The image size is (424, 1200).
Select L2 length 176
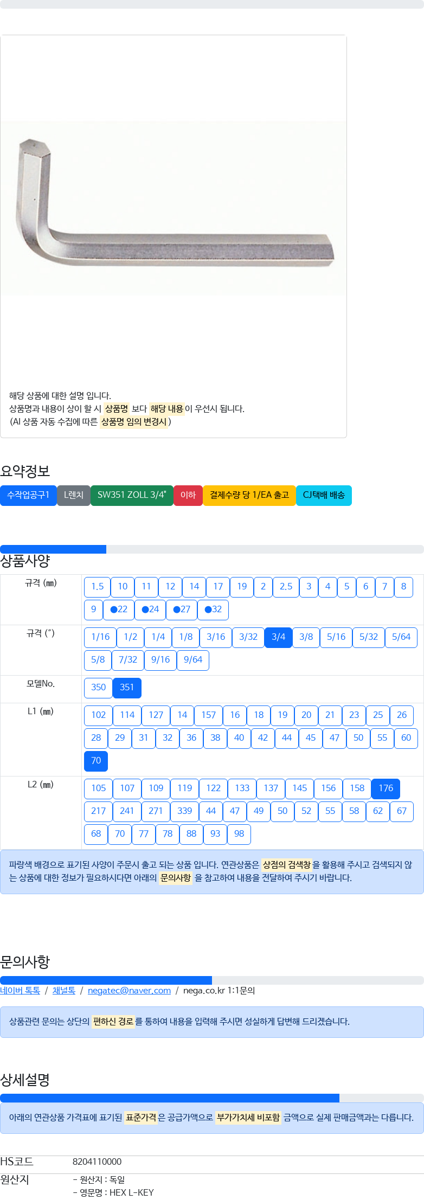point(386,788)
